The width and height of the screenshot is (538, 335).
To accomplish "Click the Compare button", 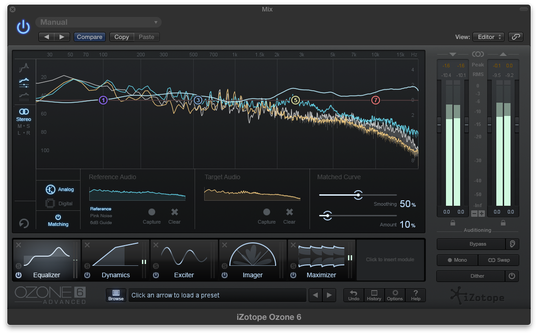I will (90, 37).
